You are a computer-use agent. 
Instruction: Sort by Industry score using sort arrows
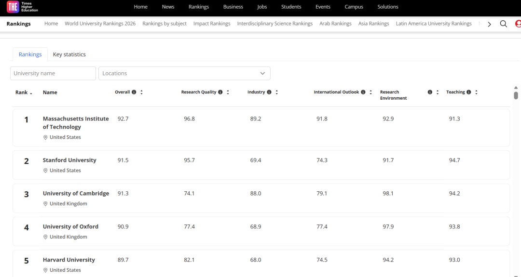click(277, 92)
